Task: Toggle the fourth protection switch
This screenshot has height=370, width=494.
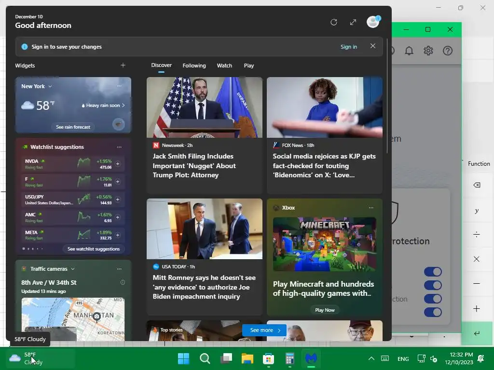Action: click(433, 312)
